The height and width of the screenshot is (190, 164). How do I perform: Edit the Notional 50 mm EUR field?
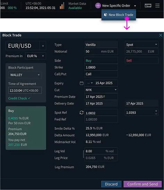pyautogui.click(x=101, y=51)
